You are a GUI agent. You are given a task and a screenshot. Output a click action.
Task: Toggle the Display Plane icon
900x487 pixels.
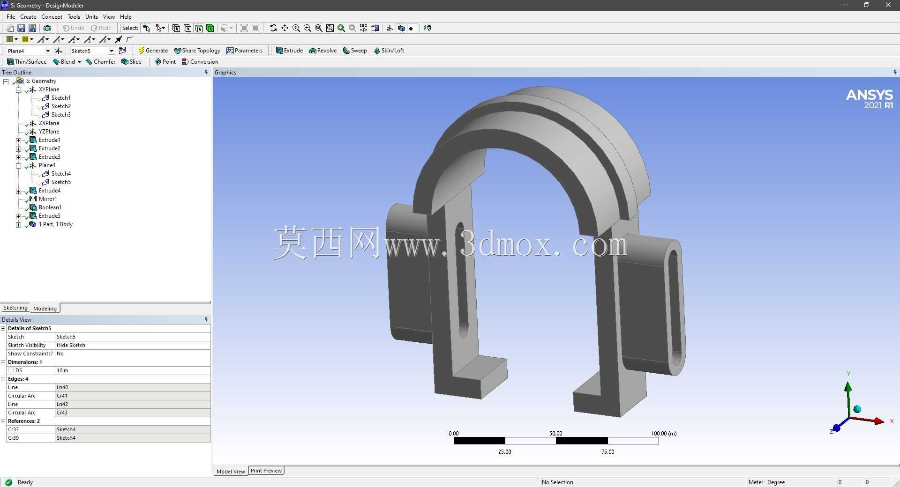point(390,28)
